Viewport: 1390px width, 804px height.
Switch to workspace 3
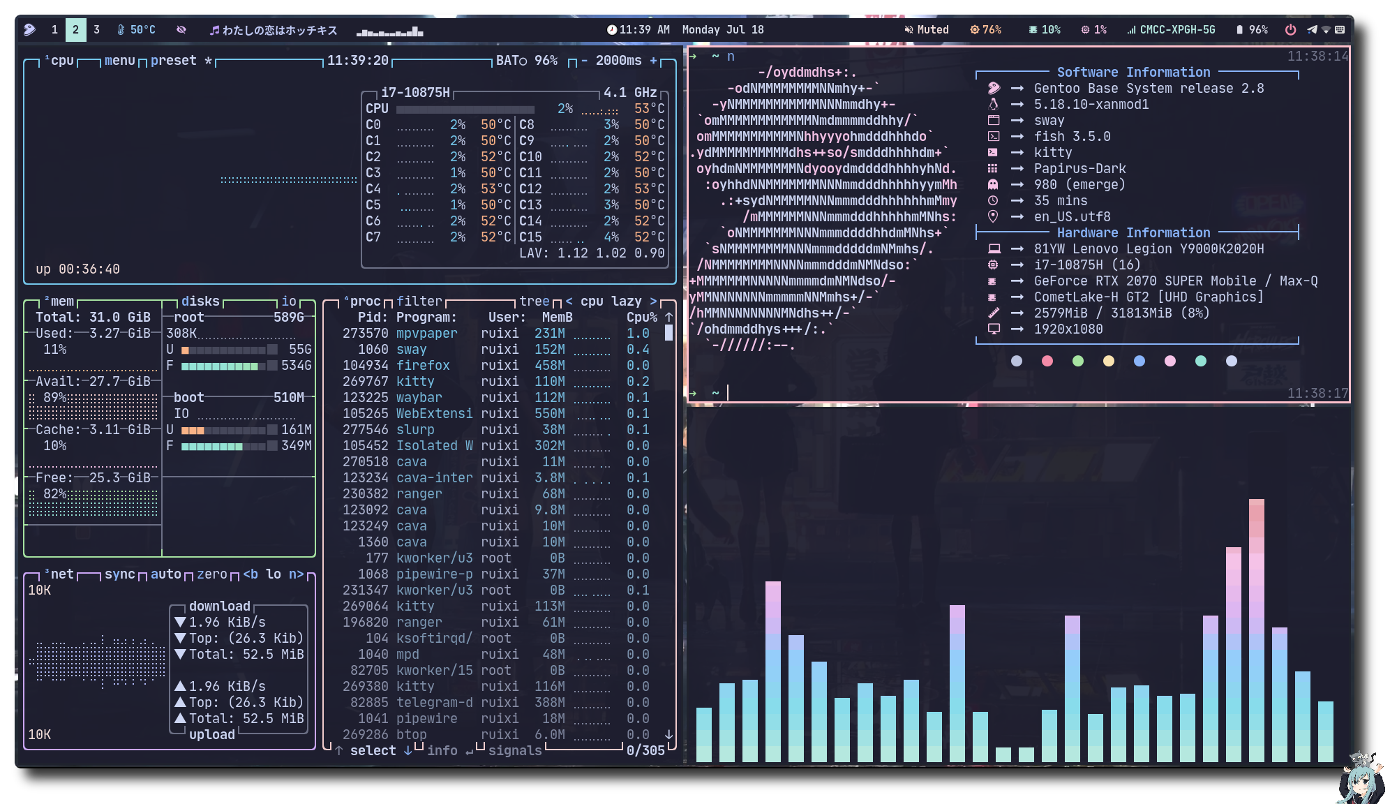click(96, 29)
